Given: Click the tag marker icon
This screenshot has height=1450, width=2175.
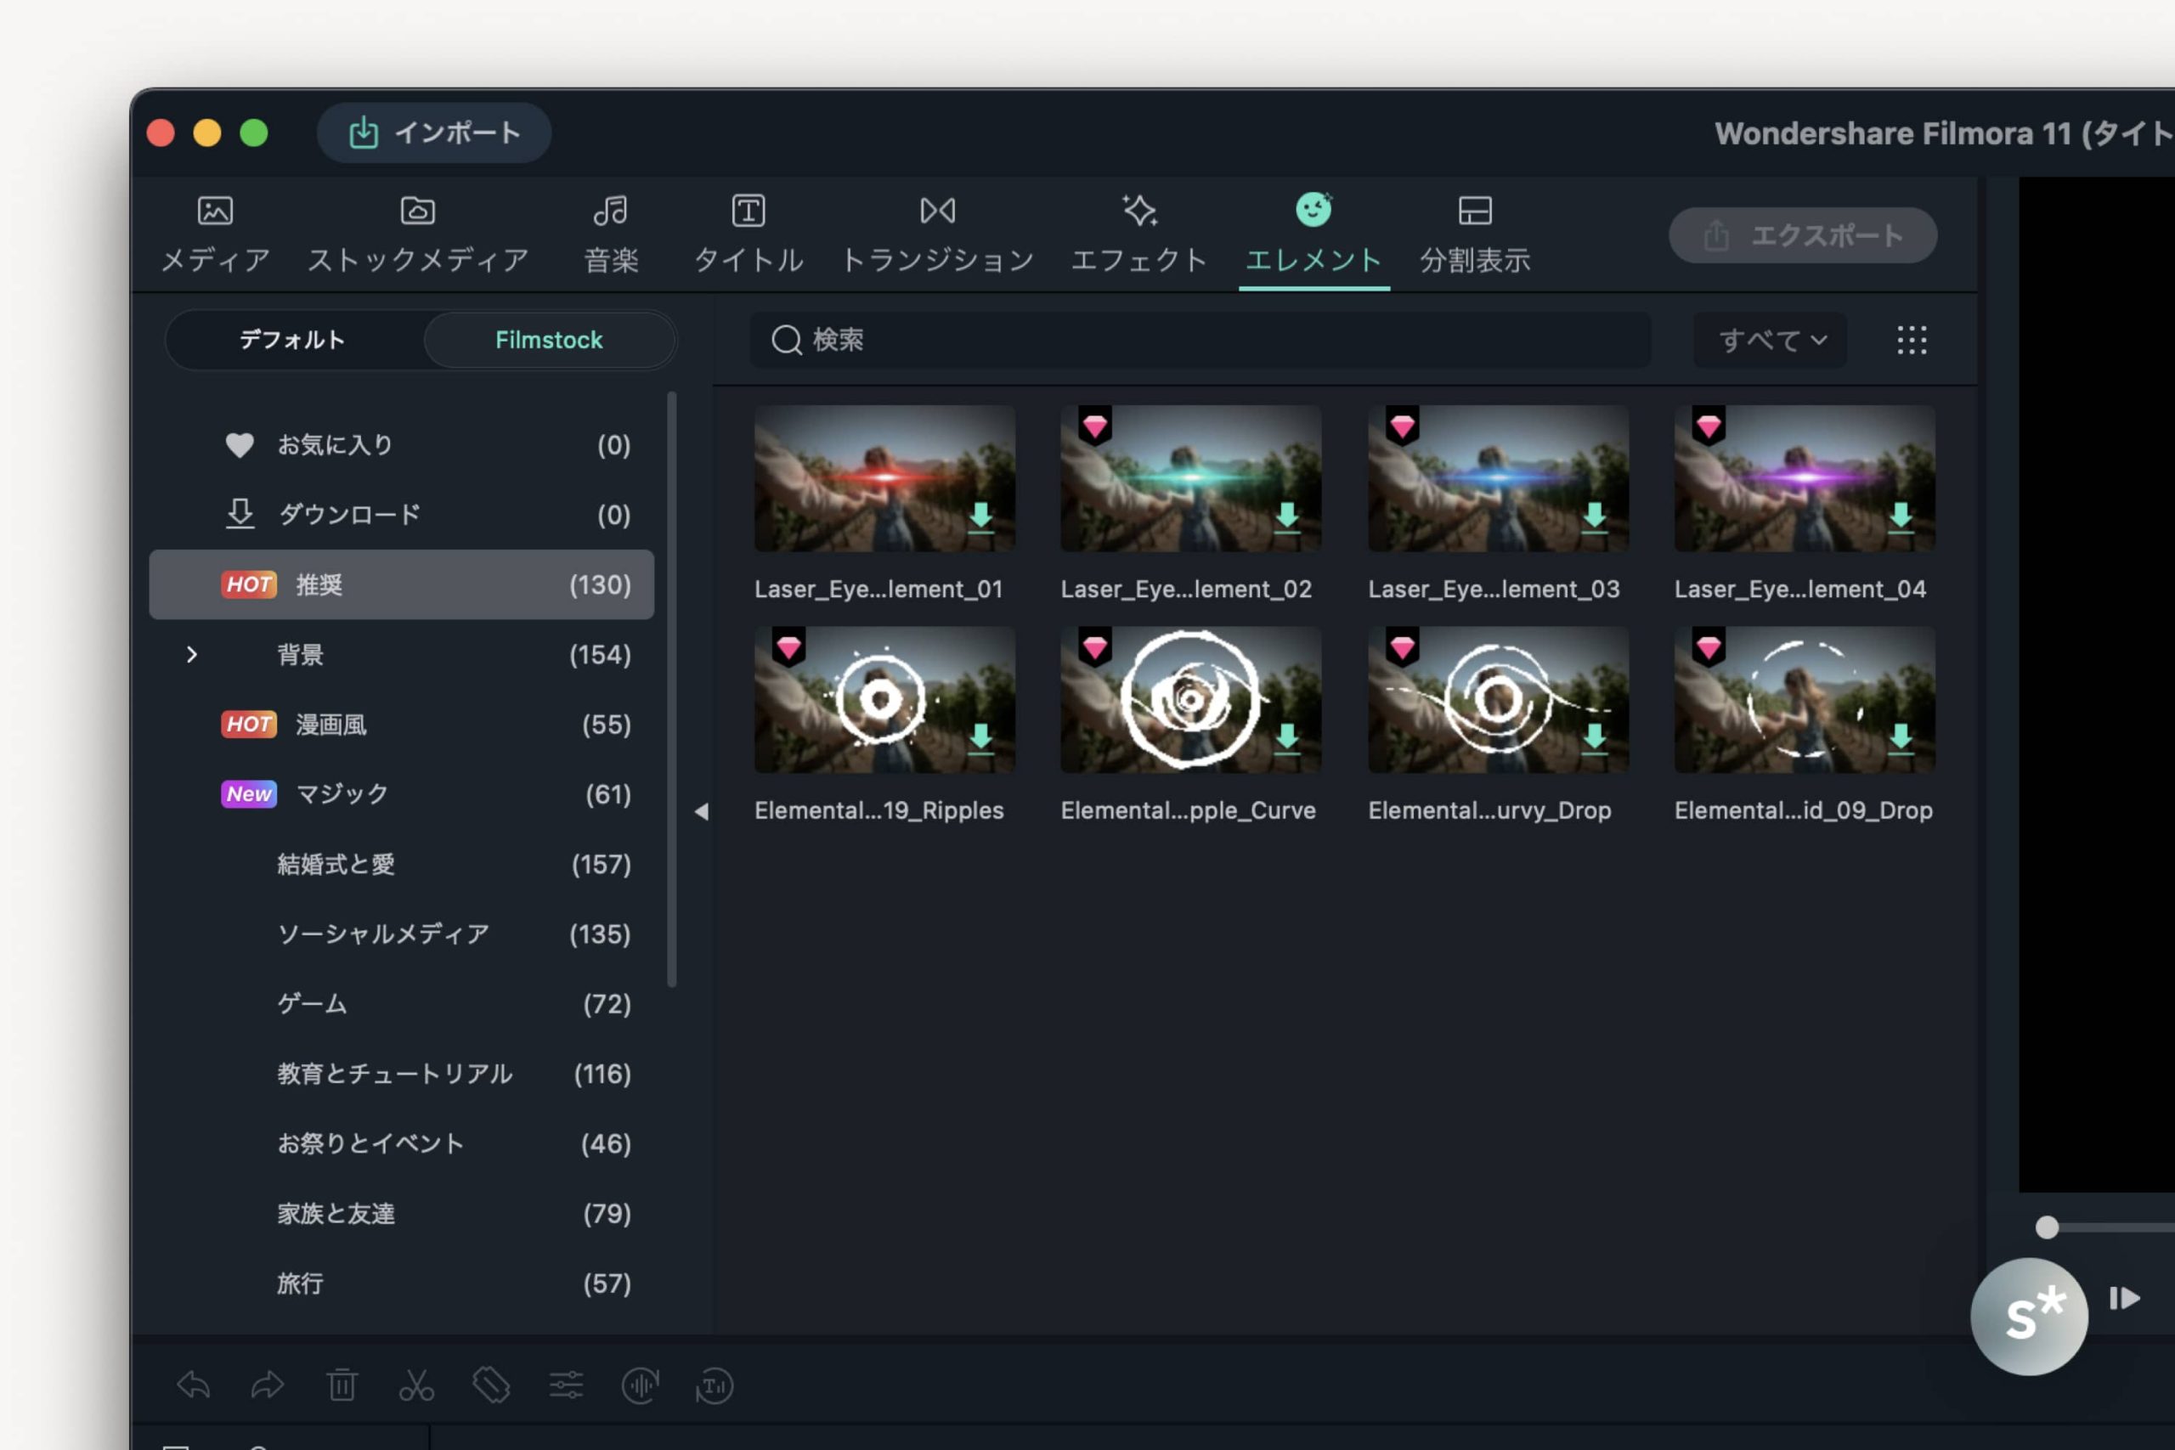Looking at the screenshot, I should click(x=491, y=1385).
